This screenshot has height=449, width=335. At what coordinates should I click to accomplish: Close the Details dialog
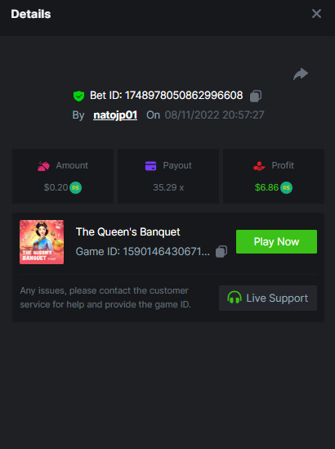point(316,13)
